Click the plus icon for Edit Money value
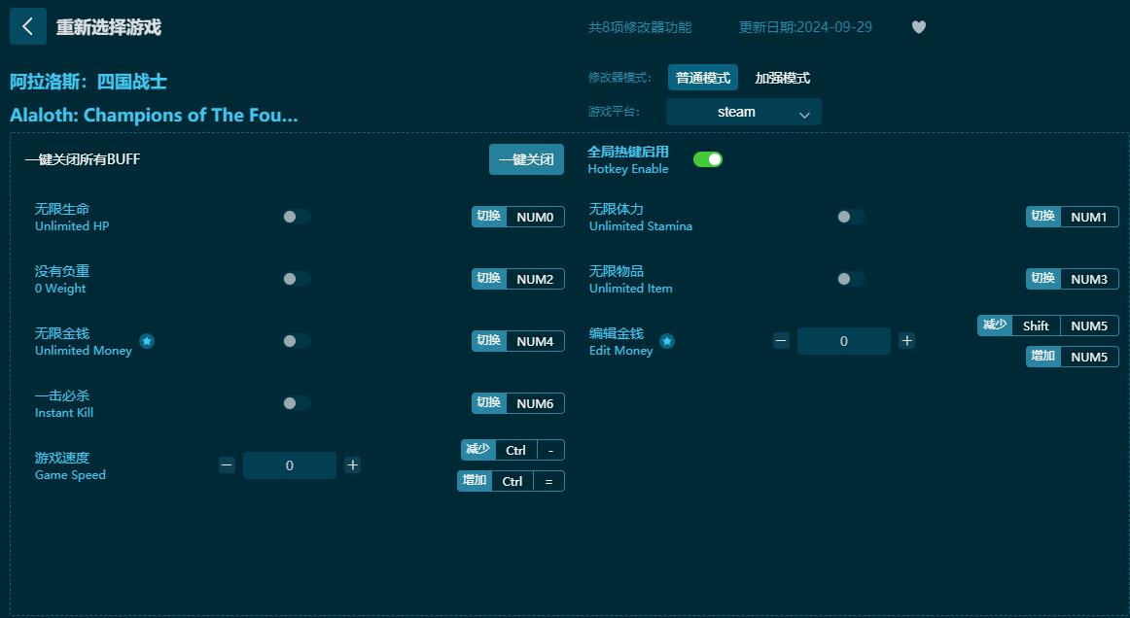Image resolution: width=1130 pixels, height=618 pixels. click(906, 341)
